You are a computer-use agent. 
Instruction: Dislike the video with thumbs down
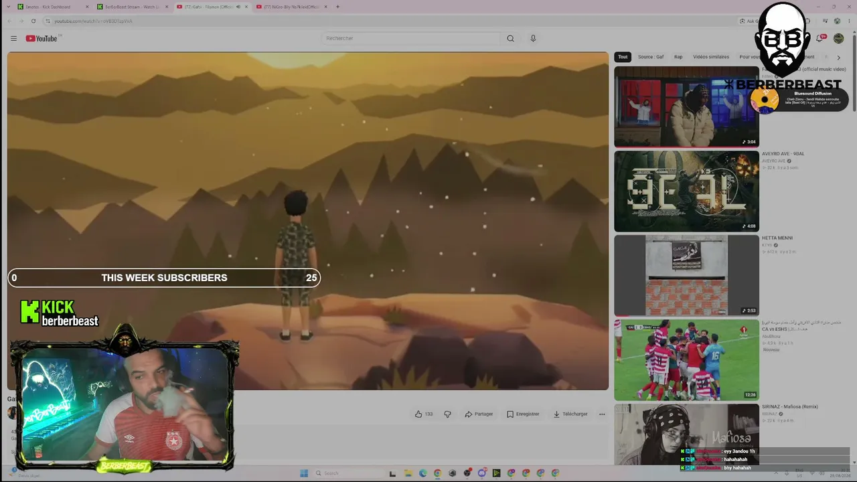point(448,414)
